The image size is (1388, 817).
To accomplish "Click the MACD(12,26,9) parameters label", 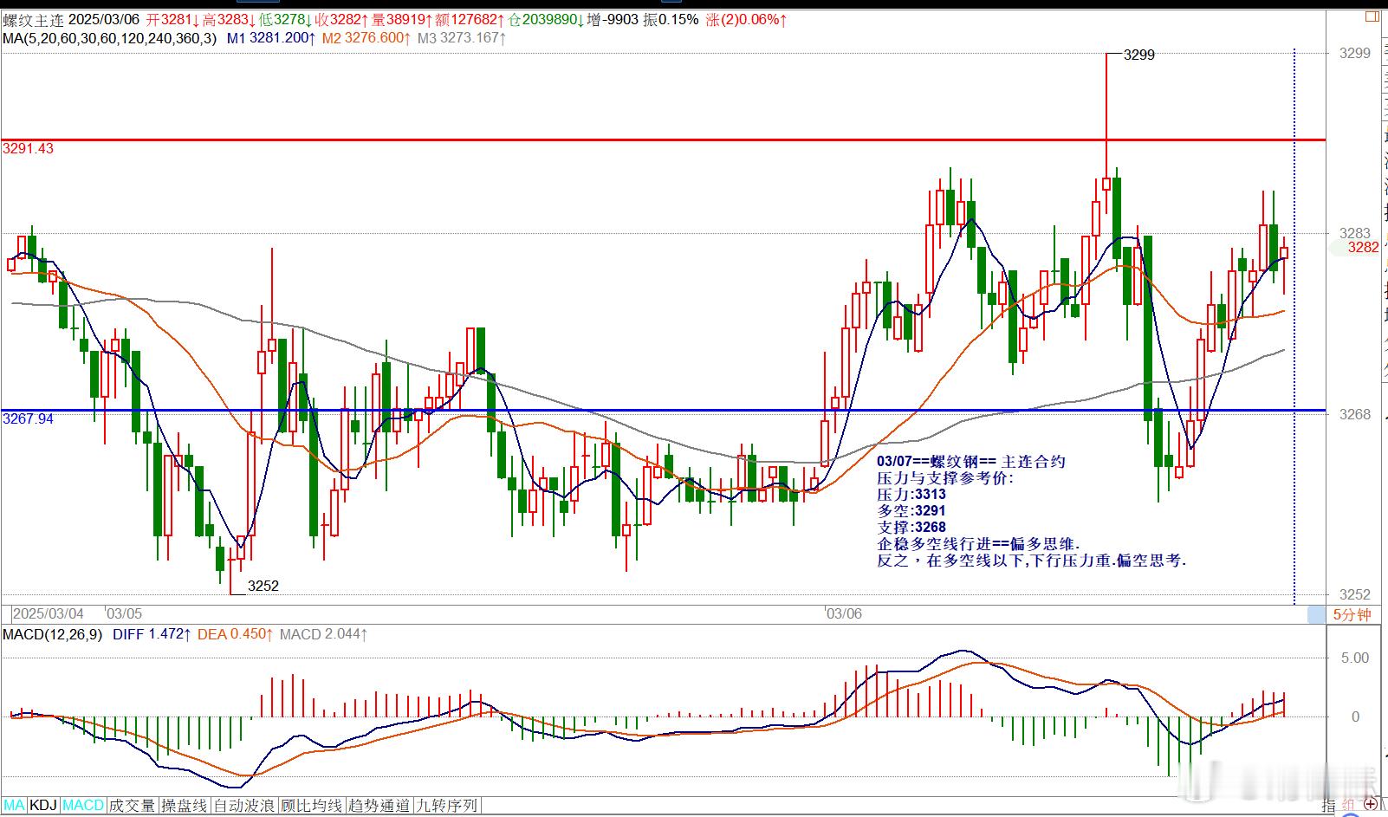I will coord(52,634).
